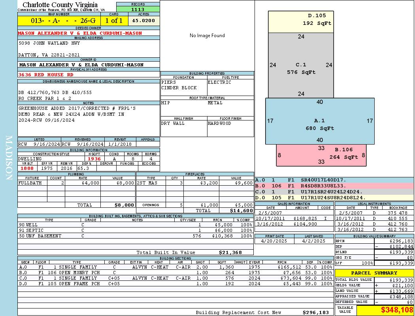415x316 pixels.
Task: Click floor finish HARDWOOD
Action: tap(219, 124)
